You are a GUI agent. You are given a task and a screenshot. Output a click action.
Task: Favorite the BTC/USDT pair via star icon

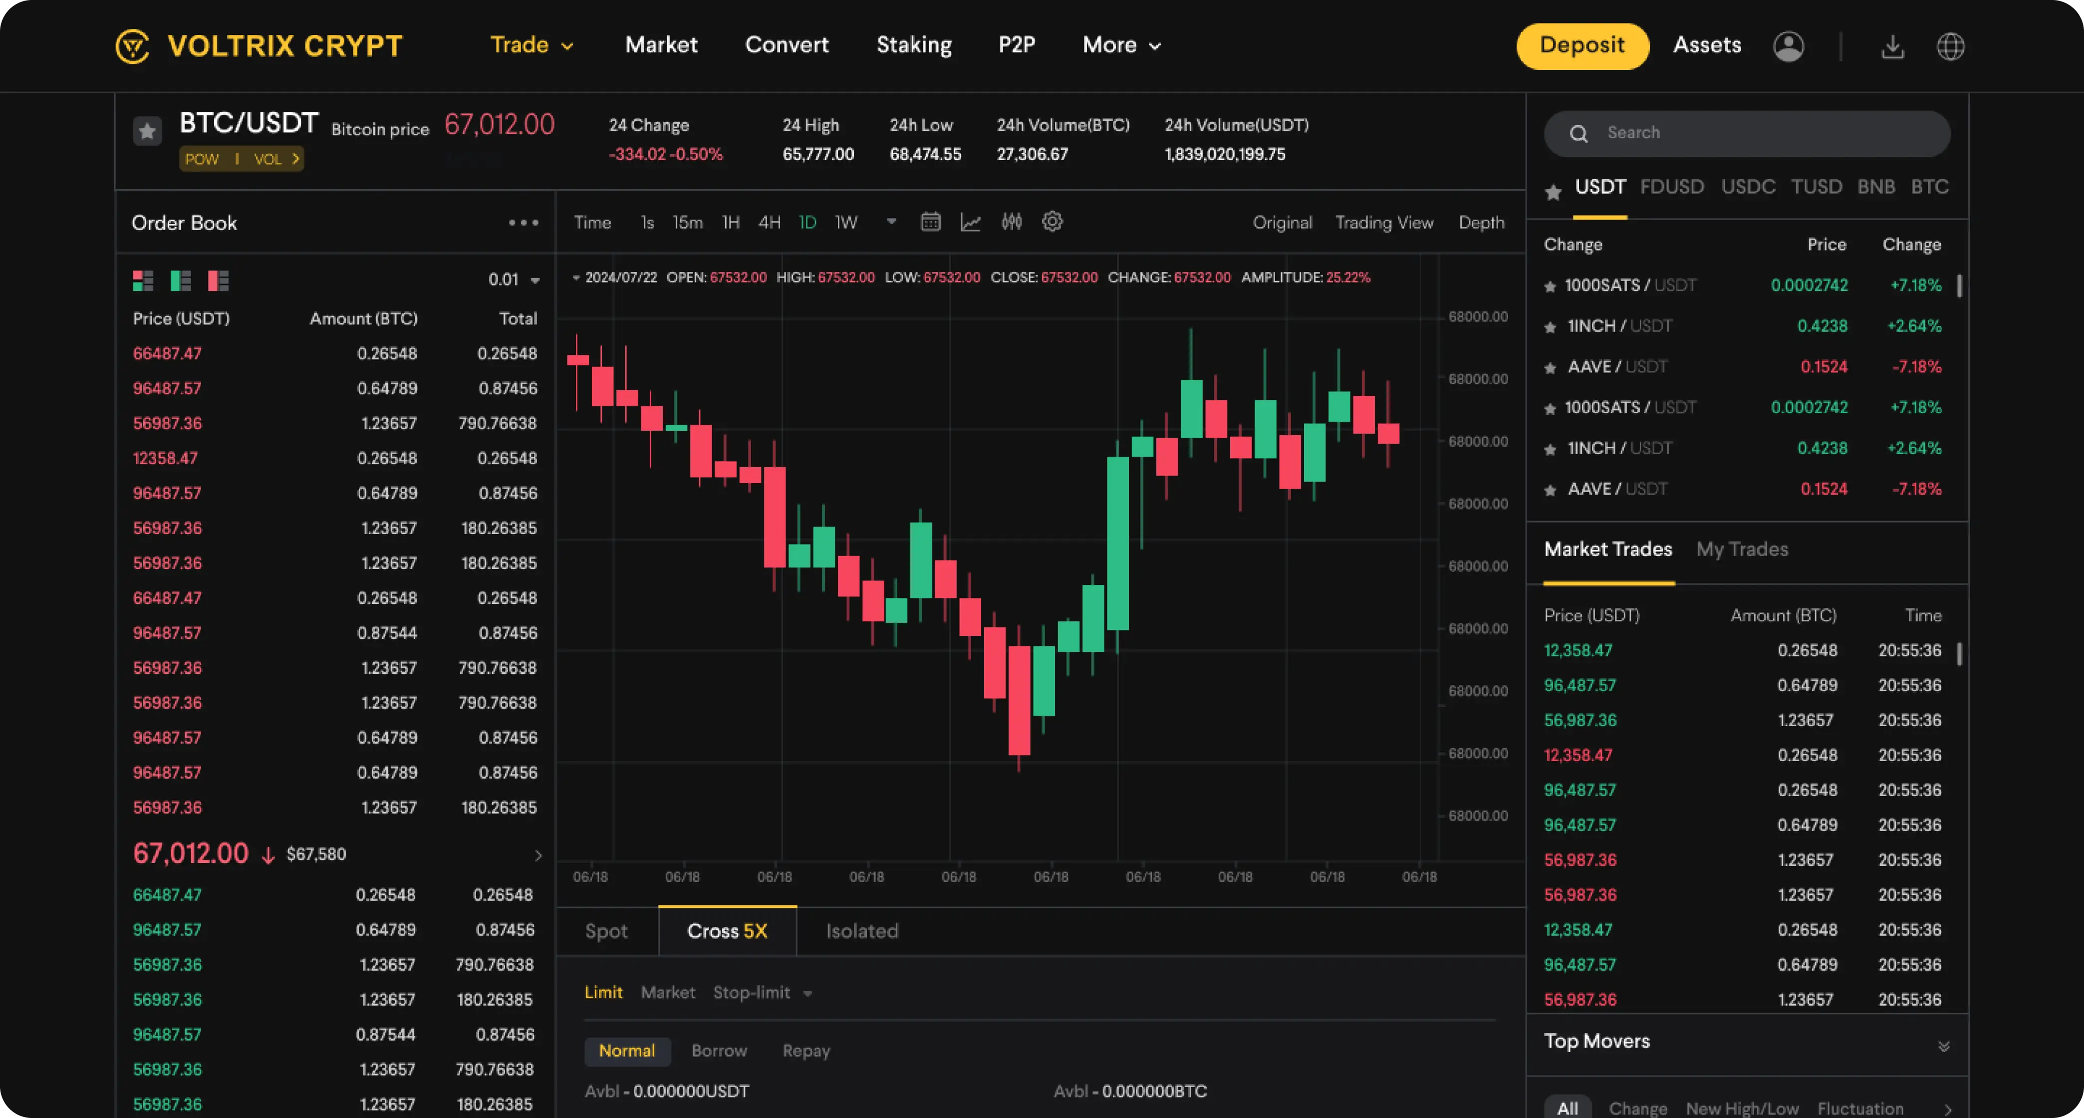[x=146, y=129]
